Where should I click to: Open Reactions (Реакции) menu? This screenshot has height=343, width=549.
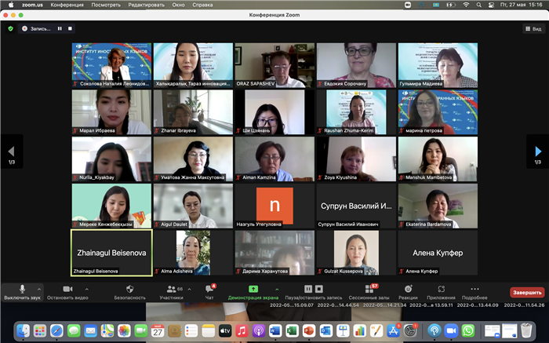click(408, 290)
